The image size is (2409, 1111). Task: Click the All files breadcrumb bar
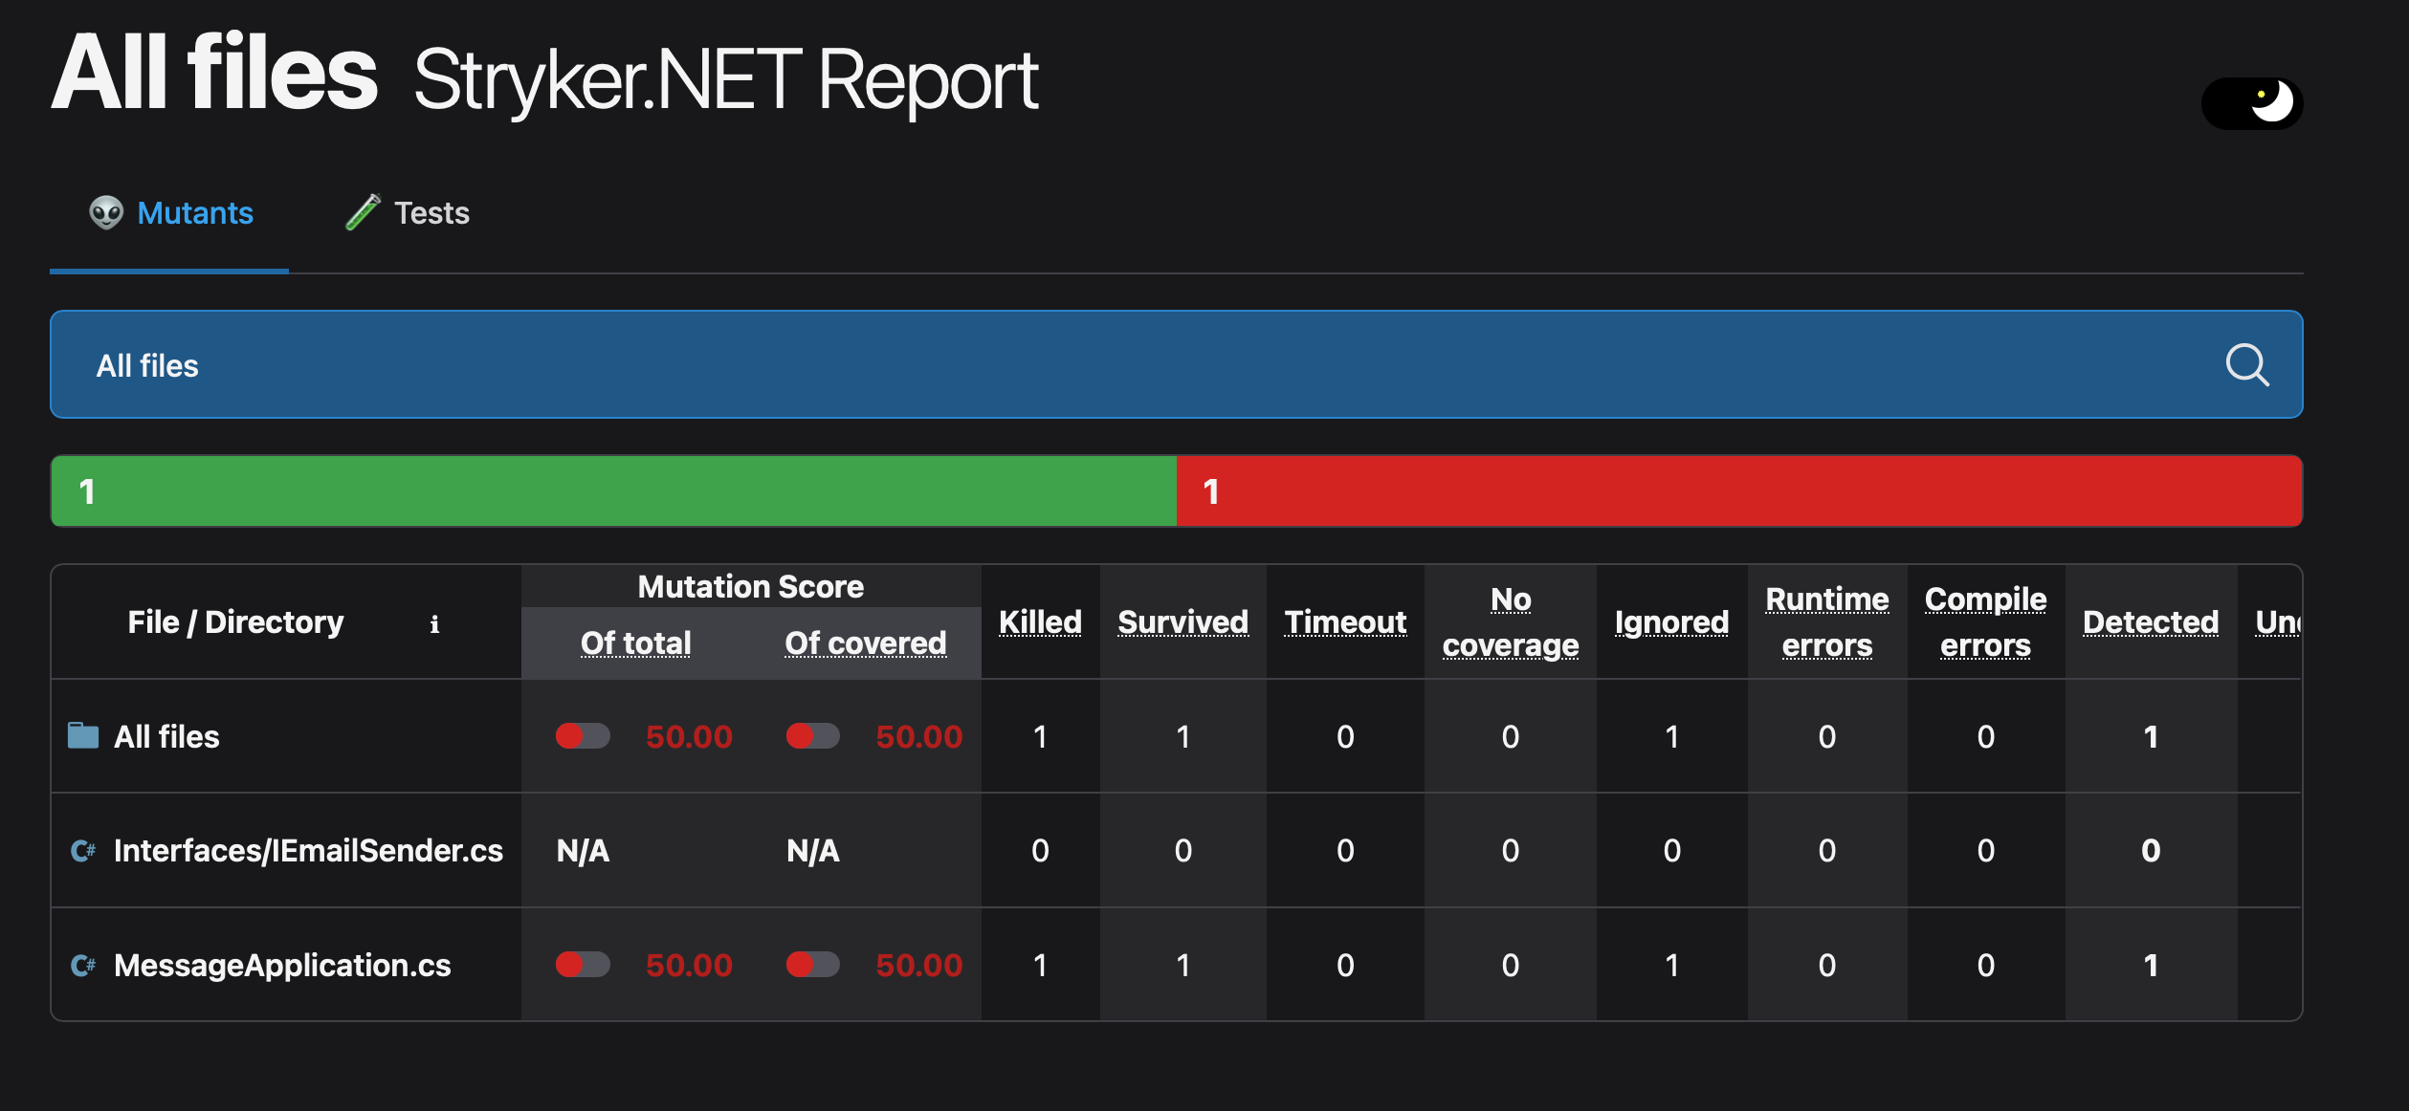pos(1176,364)
